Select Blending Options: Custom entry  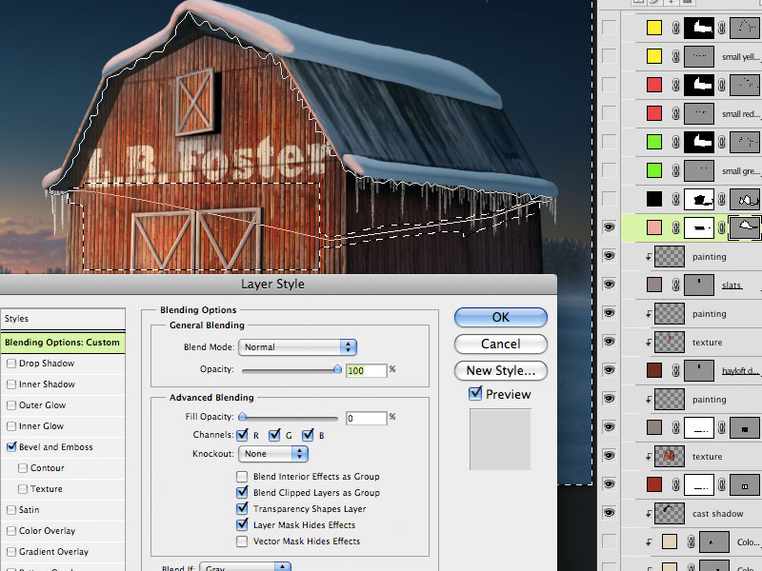[63, 343]
